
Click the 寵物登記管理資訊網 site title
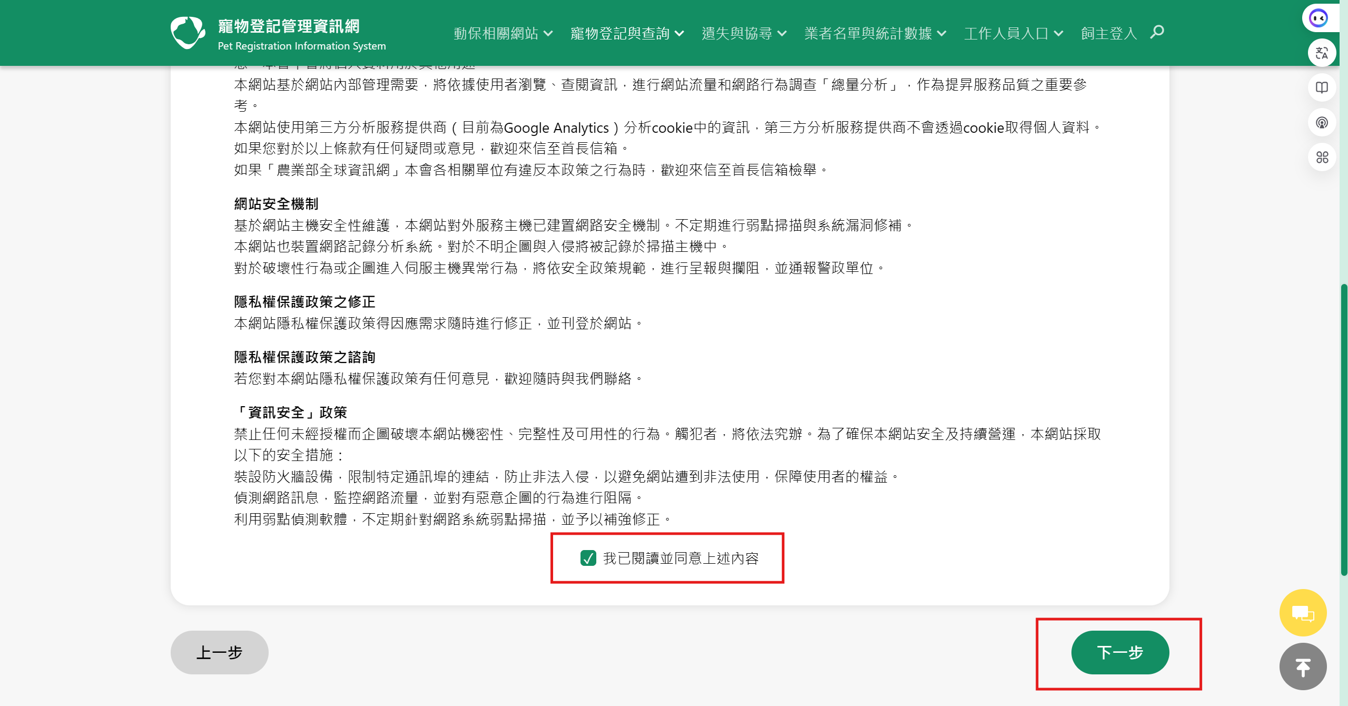[x=290, y=26]
